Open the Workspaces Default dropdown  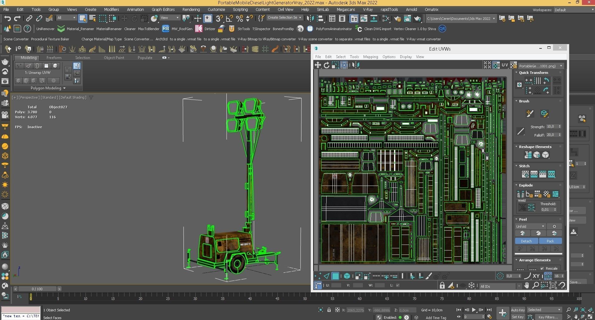[x=574, y=10]
